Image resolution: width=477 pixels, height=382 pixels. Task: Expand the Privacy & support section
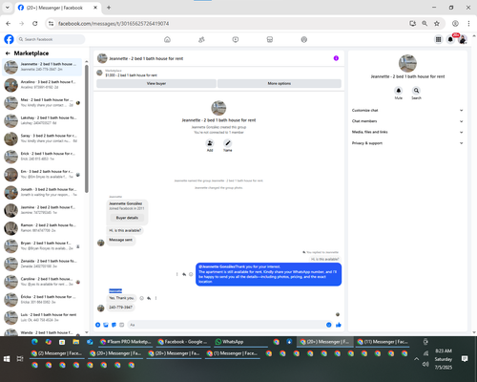407,143
